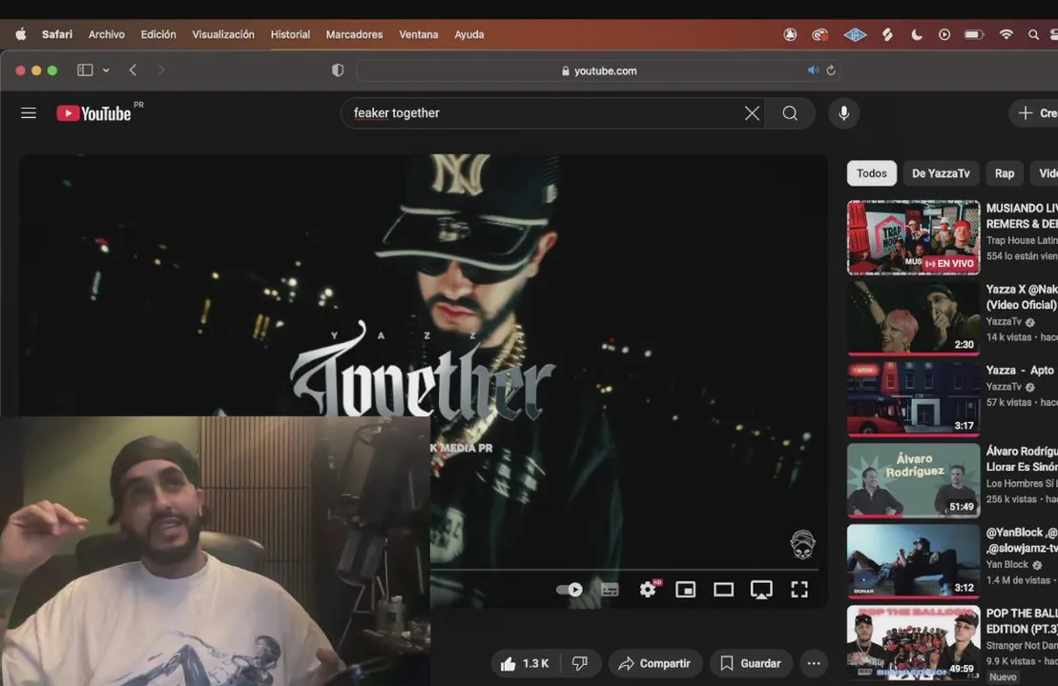
Task: Mute the tab with the speaker icon
Action: click(813, 71)
